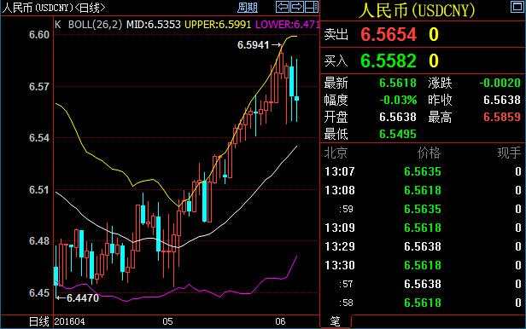Screen dimensions: 526x329
Task: Click the 06 month axis label
Action: click(x=280, y=321)
